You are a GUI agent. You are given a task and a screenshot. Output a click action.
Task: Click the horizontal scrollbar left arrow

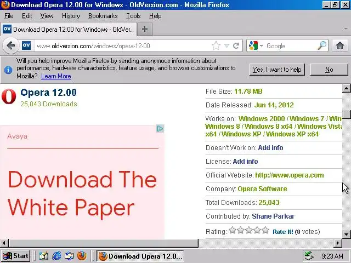pos(4,243)
